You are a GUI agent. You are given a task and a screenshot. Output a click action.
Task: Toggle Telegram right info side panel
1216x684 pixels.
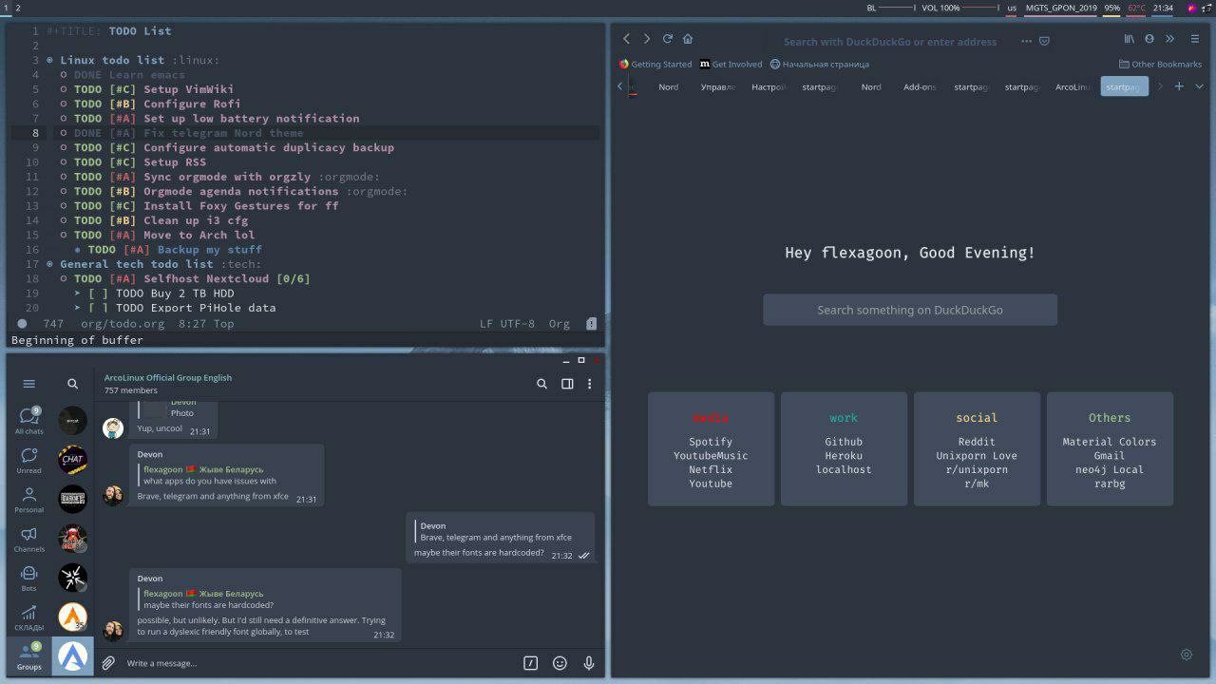[567, 384]
